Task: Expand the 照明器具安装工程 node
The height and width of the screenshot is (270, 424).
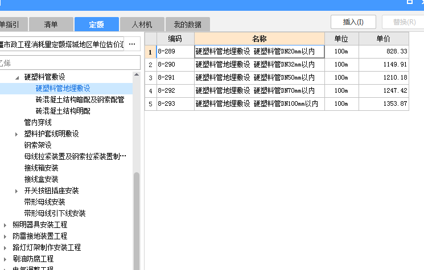Action: [5, 225]
